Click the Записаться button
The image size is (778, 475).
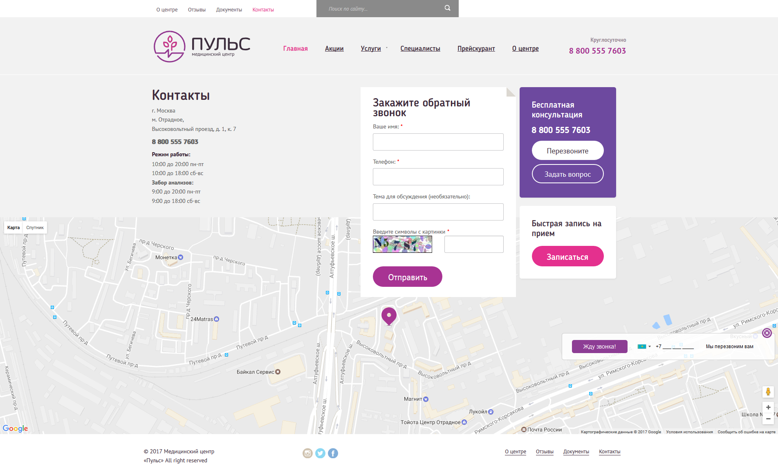567,257
